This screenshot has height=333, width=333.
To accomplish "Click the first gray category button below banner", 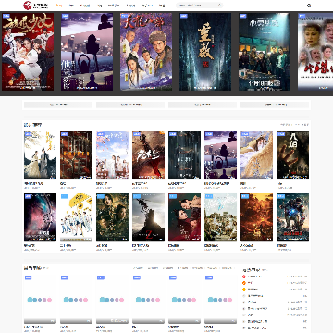I will click(x=58, y=105).
